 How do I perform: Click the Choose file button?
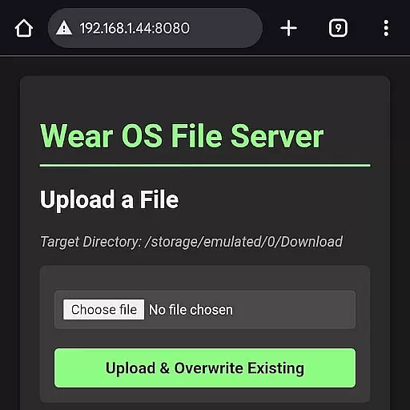pos(104,309)
